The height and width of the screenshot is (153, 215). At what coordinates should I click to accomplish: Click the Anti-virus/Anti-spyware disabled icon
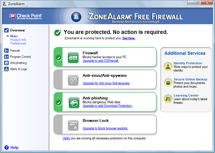73,80
